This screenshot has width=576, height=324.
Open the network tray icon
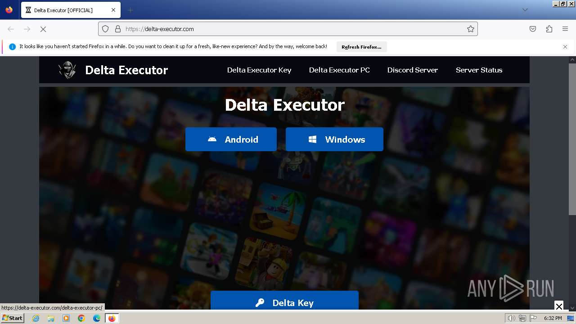(522, 318)
